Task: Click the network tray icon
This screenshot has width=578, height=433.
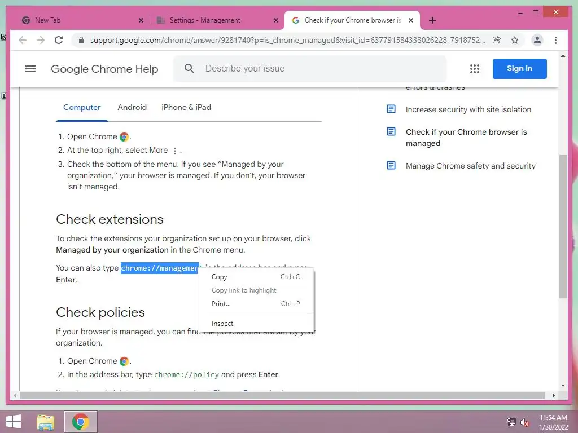Action: 511,422
